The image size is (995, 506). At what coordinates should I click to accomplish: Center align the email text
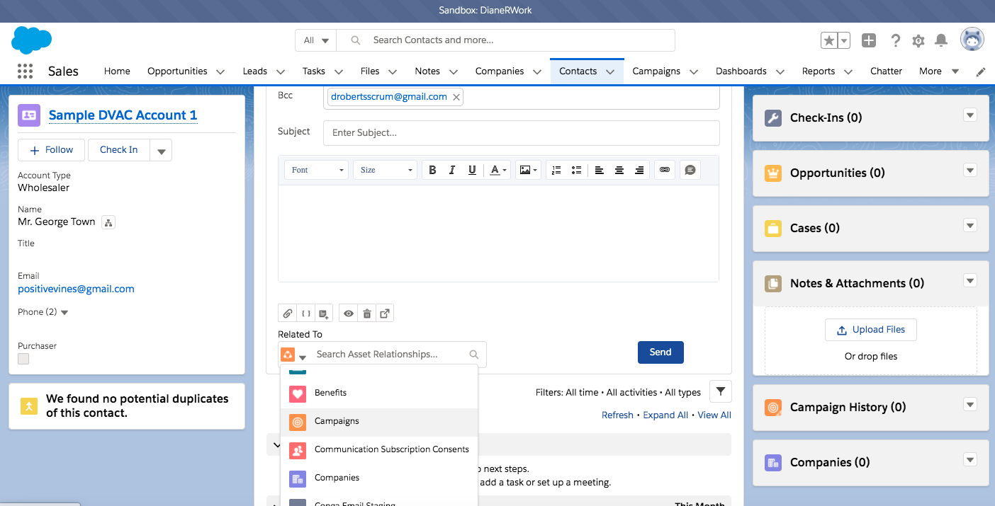coord(619,170)
